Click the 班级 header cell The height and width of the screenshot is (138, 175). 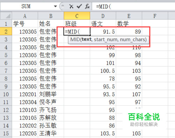(77, 24)
